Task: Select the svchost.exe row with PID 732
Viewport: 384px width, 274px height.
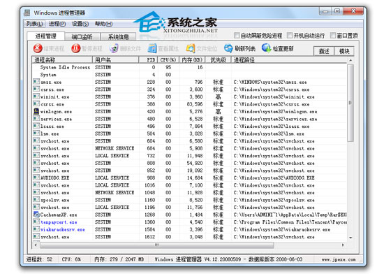Action: (189, 156)
